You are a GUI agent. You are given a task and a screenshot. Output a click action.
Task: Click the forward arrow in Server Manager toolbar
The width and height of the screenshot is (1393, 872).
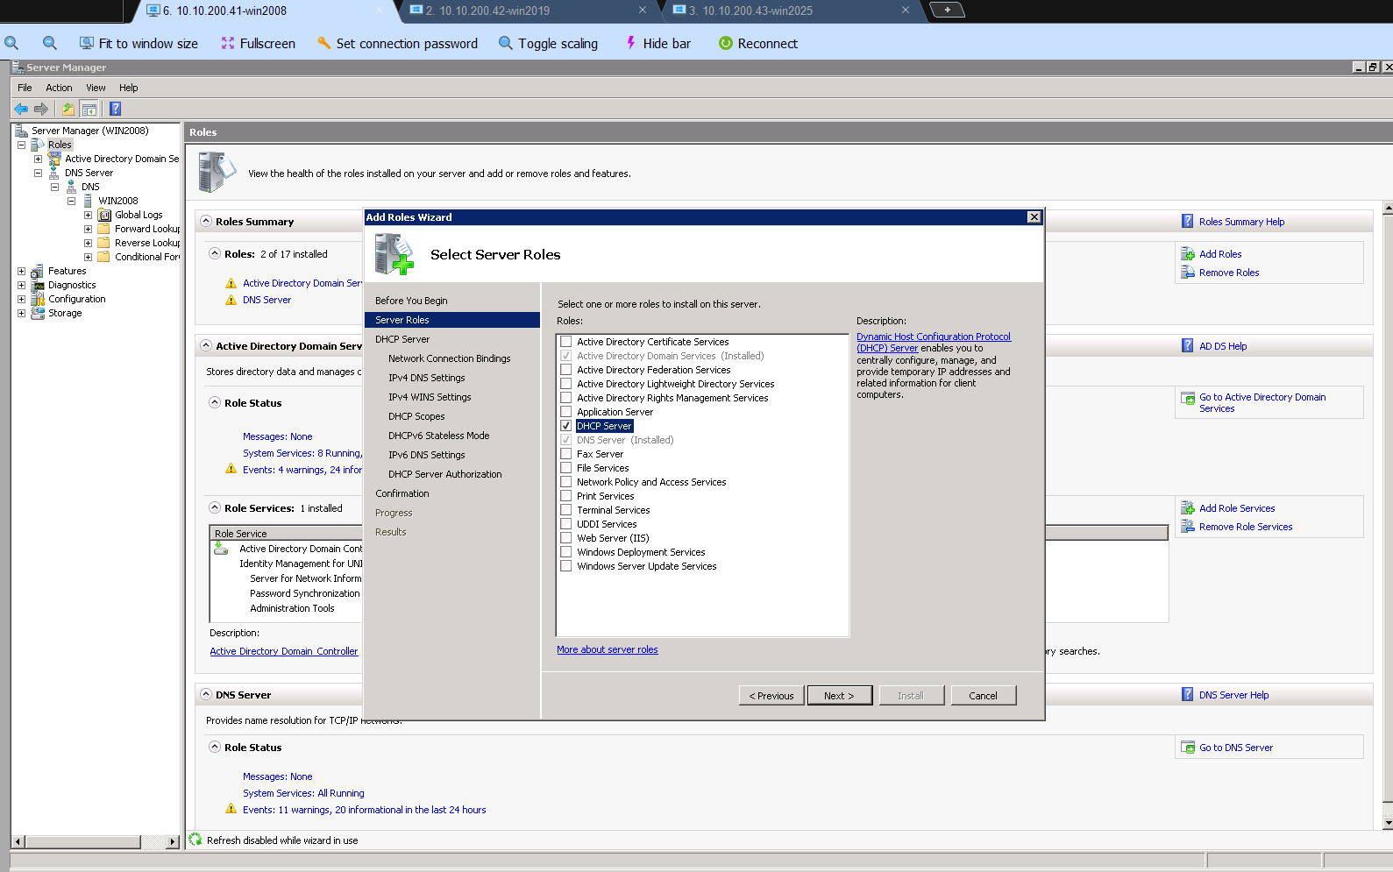click(40, 109)
